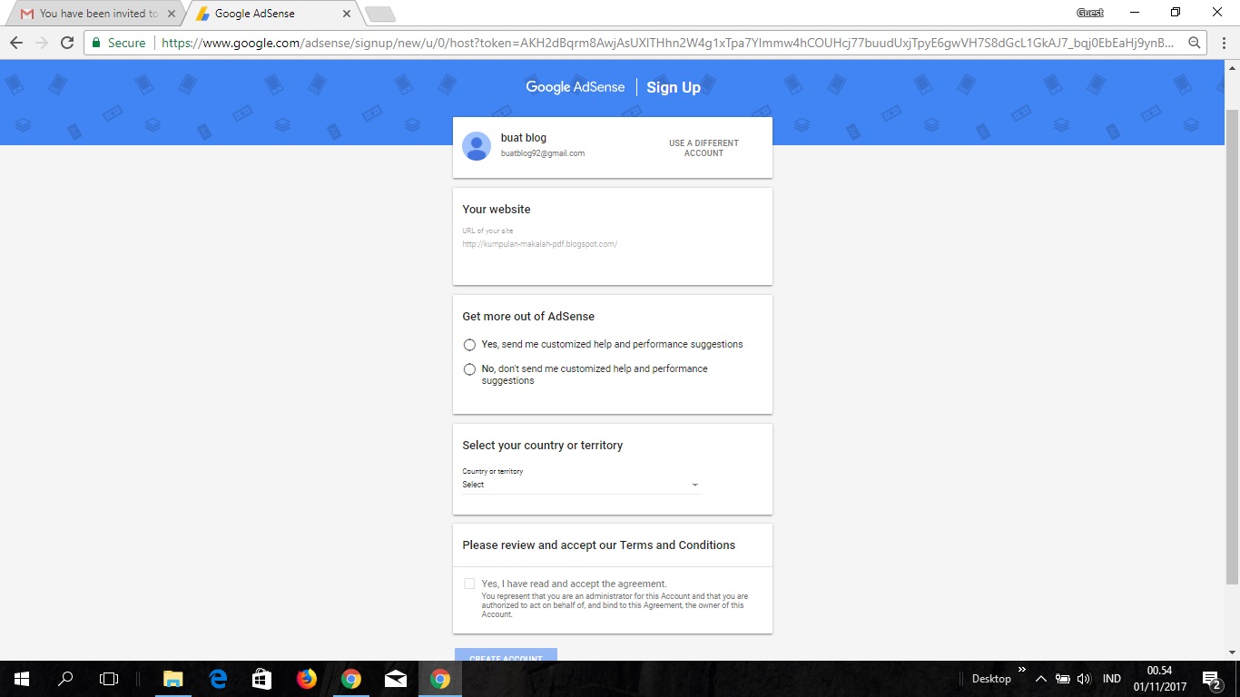
Task: Open Chrome three-dot menu
Action: tap(1222, 43)
